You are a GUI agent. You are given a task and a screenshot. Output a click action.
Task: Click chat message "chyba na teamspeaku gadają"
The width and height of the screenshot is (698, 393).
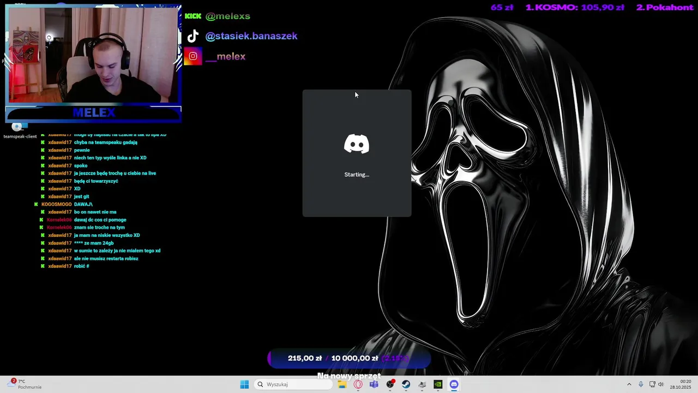coord(106,142)
